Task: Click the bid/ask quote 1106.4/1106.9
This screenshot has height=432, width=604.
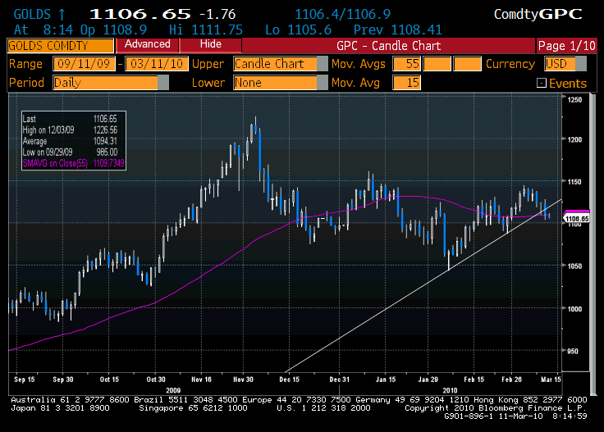Action: (x=342, y=15)
